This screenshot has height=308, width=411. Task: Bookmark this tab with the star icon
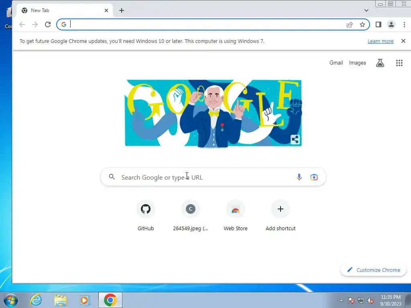click(x=362, y=24)
